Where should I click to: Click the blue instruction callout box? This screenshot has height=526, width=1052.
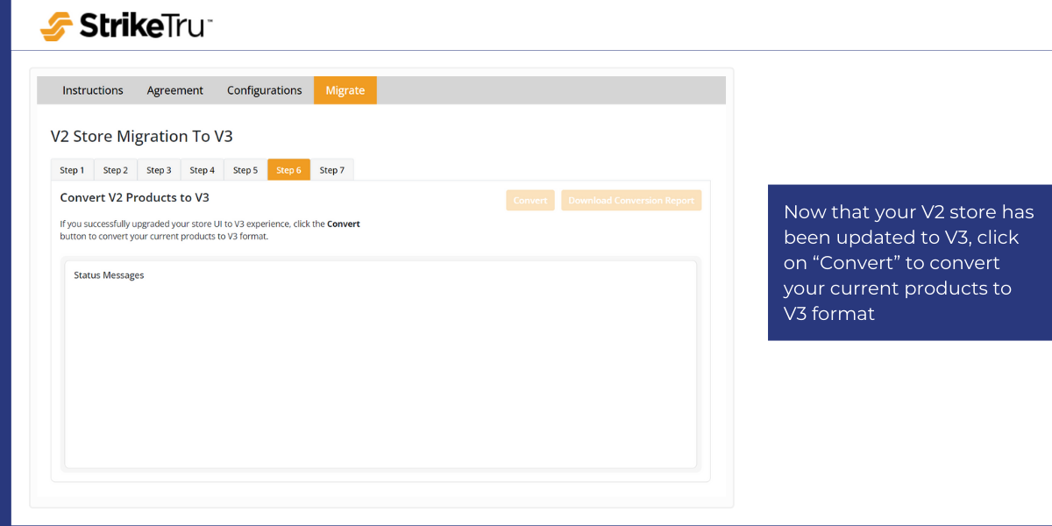[x=909, y=262]
